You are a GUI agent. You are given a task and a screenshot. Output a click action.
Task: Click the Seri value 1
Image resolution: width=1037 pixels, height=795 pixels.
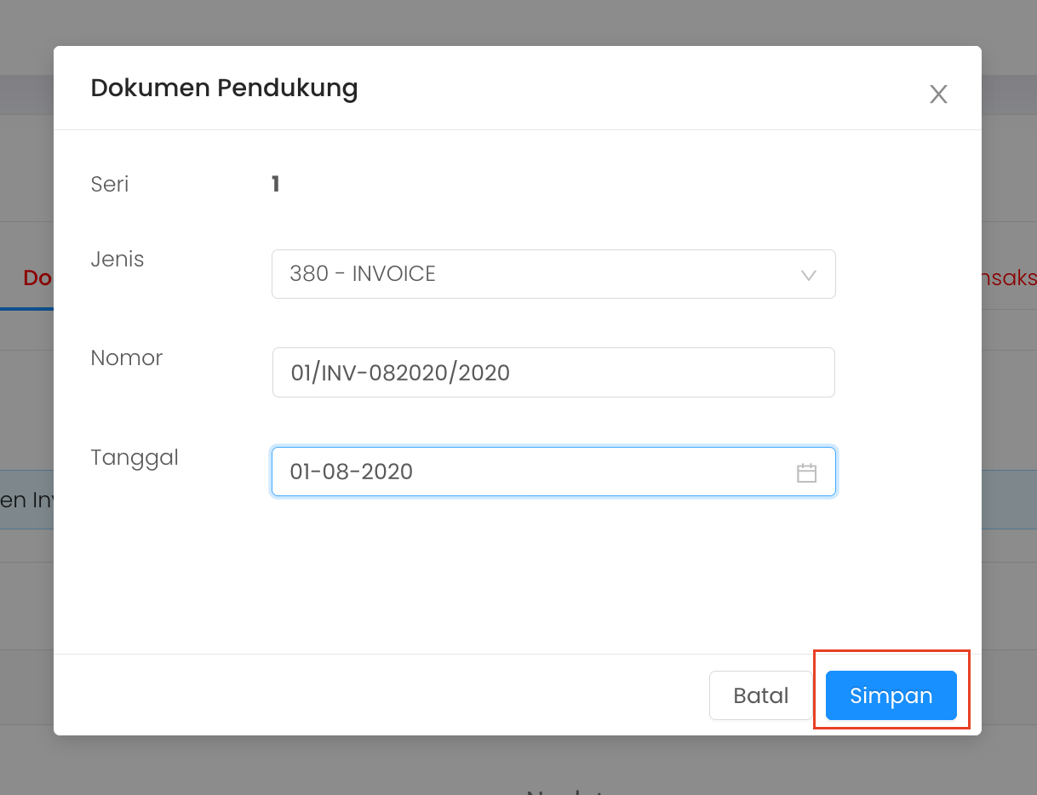point(275,184)
